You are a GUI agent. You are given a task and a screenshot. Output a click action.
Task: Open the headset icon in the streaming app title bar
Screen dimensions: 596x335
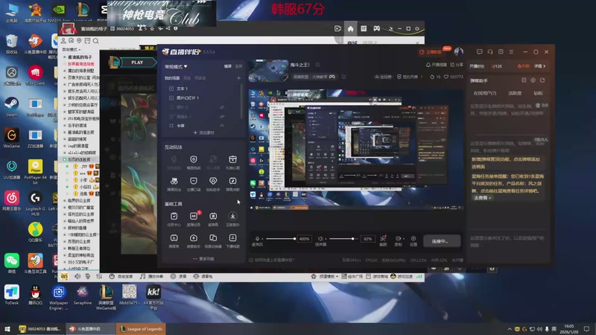(490, 51)
